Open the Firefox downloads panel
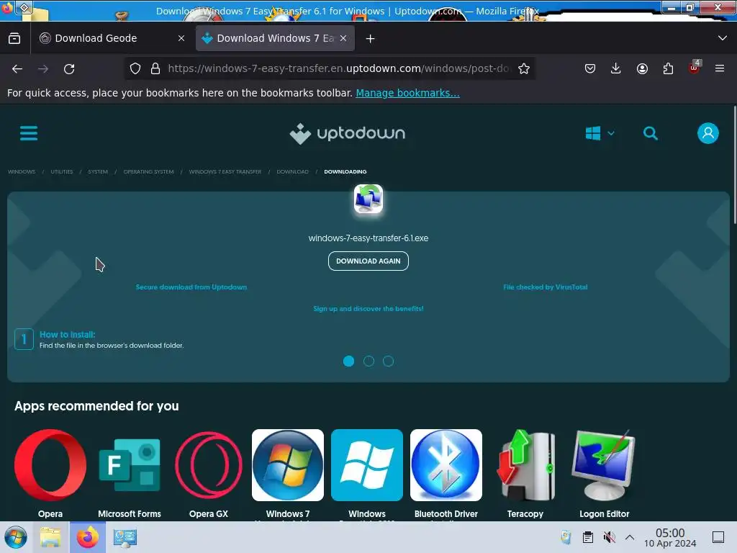This screenshot has width=737, height=553. 616,68
